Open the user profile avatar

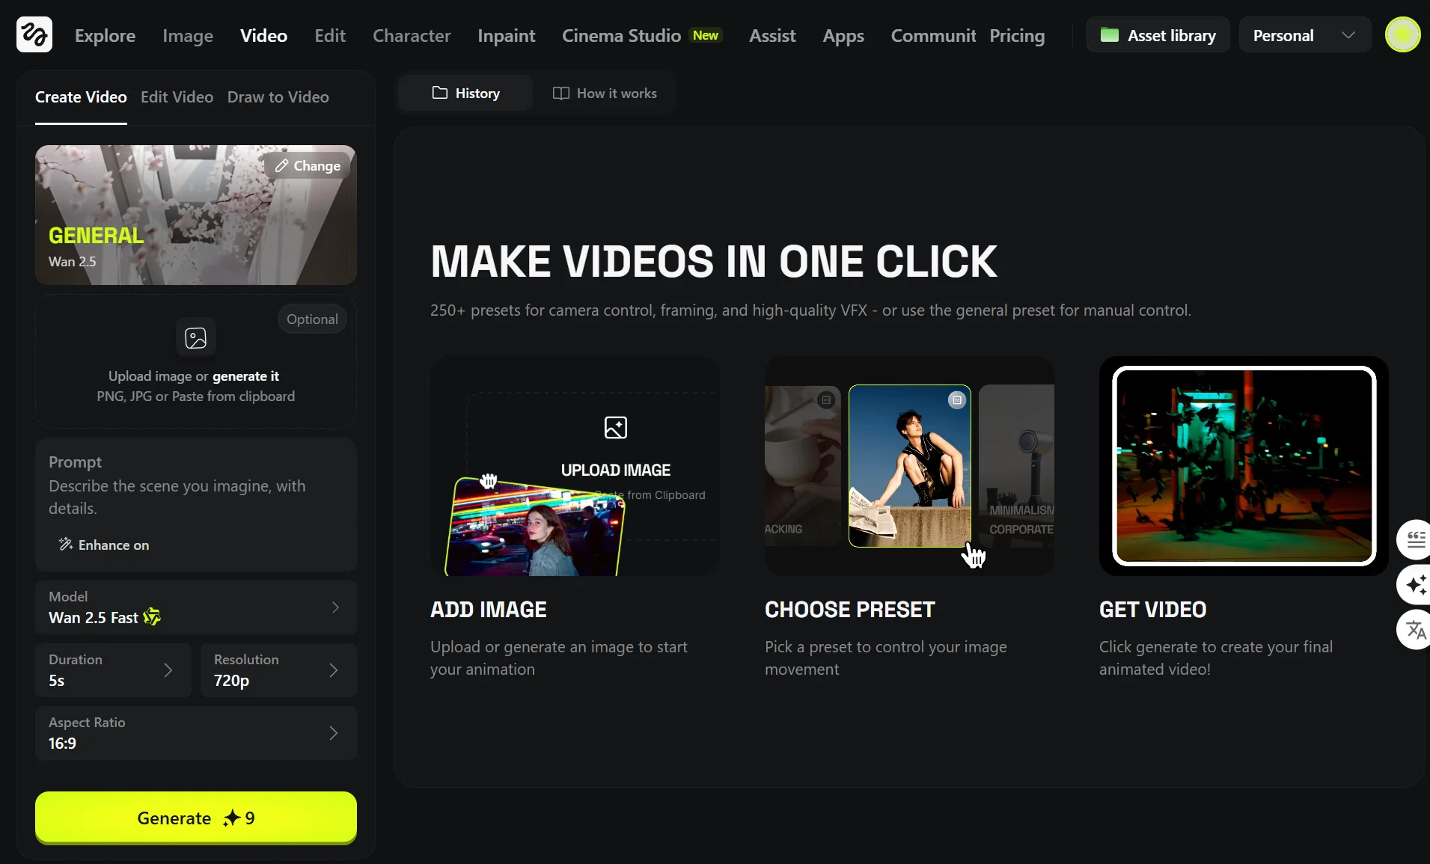1402,34
